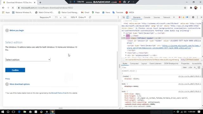Screen dimensions: 203x114
Task: Click the yellow warning count icon
Action: pos(184,17)
